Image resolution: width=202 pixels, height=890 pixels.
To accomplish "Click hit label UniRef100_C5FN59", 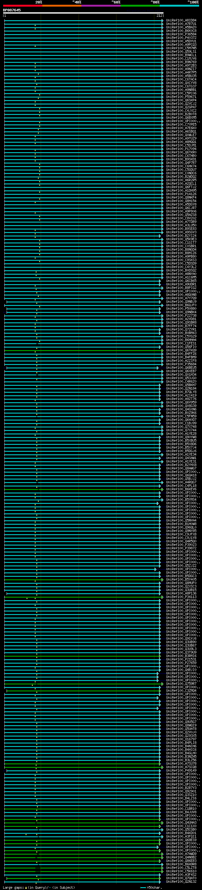I will tap(181, 416).
